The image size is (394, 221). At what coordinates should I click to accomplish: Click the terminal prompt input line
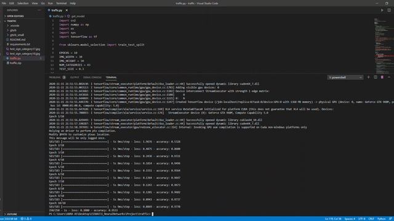click(101, 214)
